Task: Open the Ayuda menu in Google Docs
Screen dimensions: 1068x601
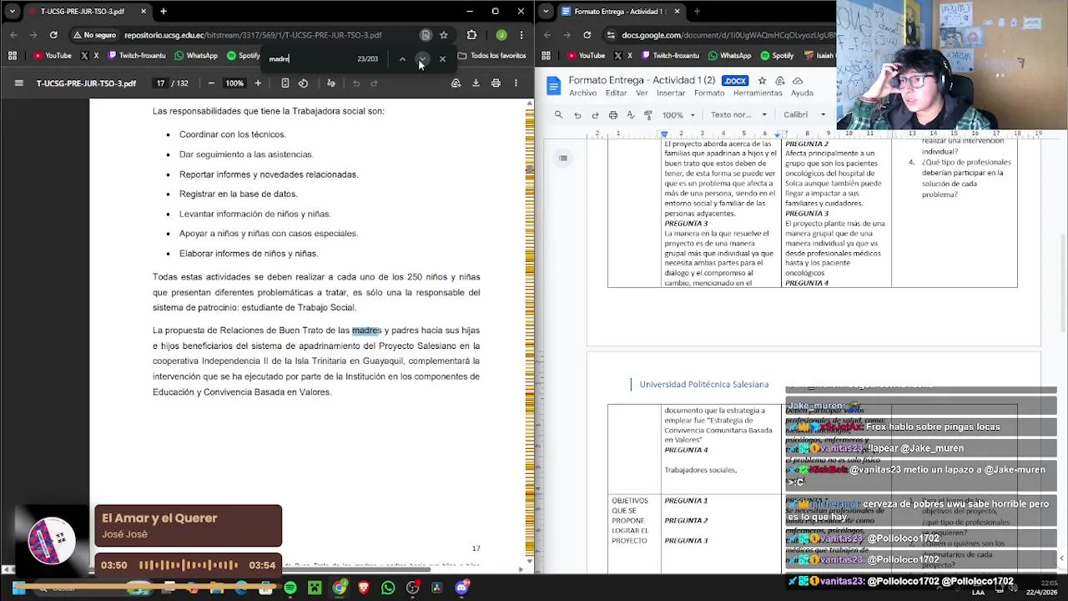Action: pyautogui.click(x=802, y=93)
